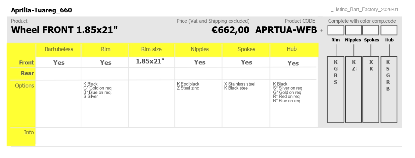This screenshot has height=158, width=415.
Task: Click the Nipples color code input box
Action: tap(353, 30)
